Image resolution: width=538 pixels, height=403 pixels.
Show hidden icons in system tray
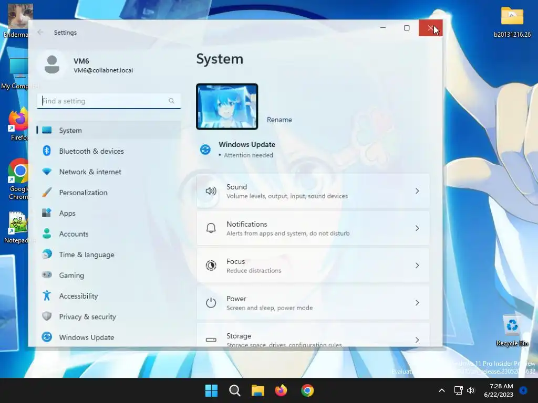(x=442, y=390)
